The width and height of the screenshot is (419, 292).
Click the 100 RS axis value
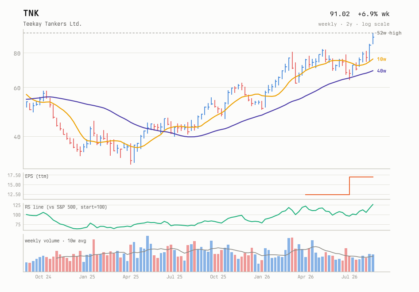click(16, 215)
